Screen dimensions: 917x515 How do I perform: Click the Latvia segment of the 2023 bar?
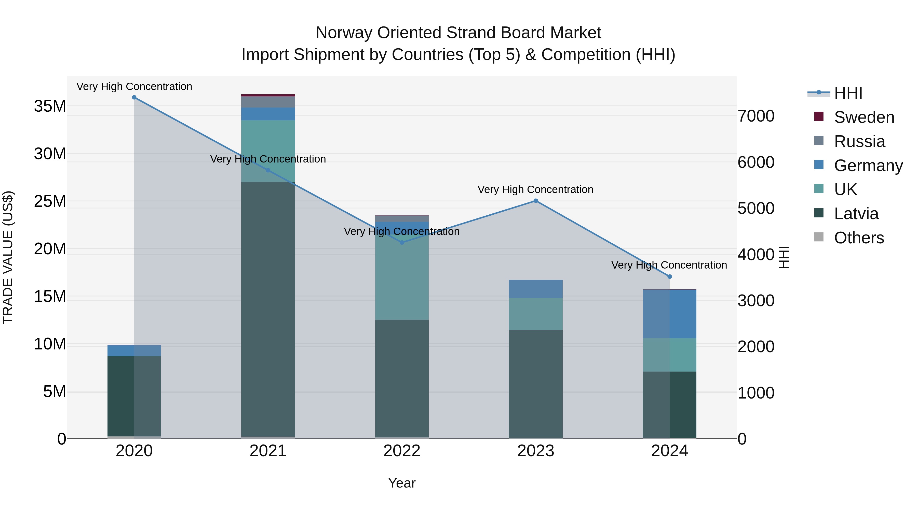coord(536,384)
